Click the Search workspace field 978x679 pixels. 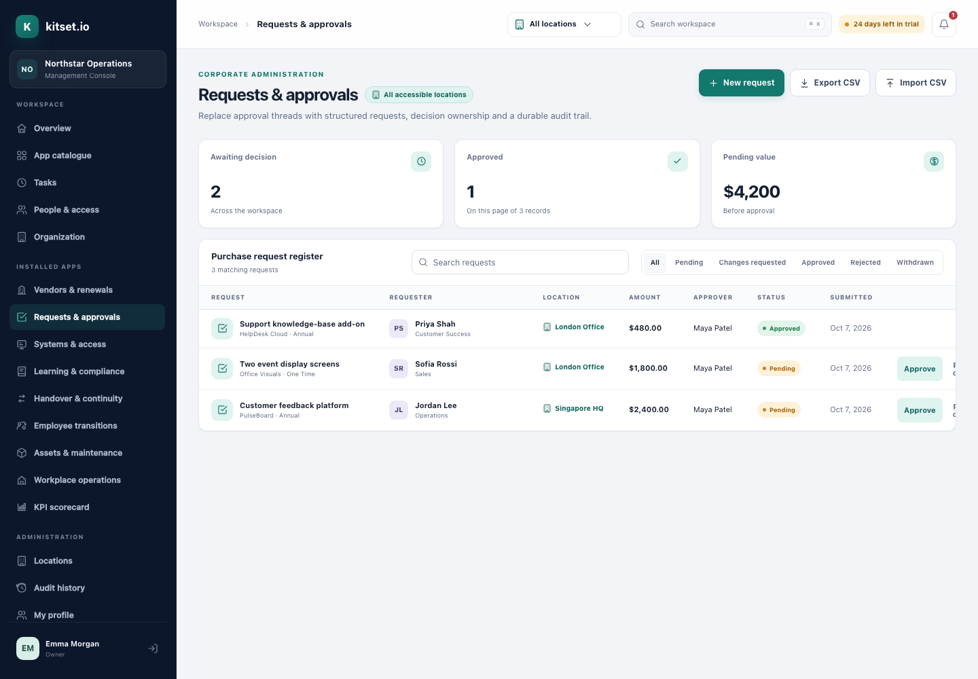729,24
